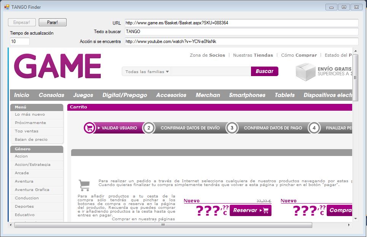Click step 3 circle Confirmar datos de pago
367x237 pixels.
coord(232,128)
